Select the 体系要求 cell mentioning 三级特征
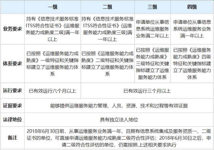This screenshot has width=214, height=150. pos(152,63)
